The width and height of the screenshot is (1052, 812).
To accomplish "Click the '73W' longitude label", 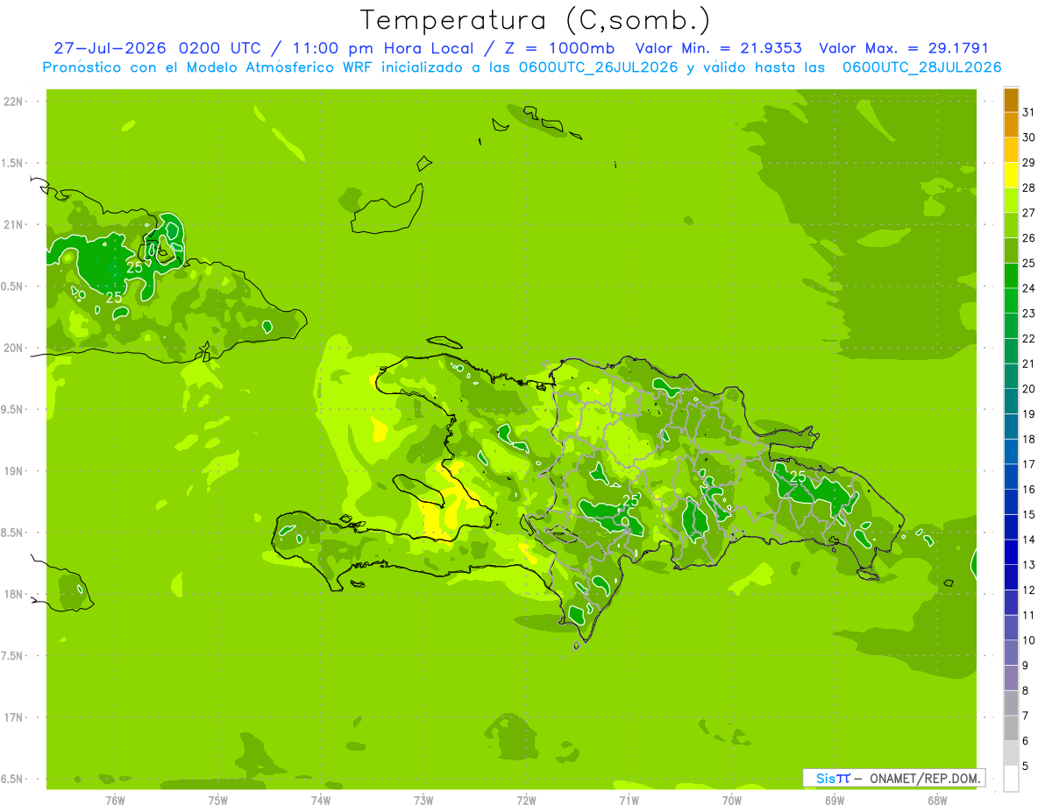I will click(423, 800).
